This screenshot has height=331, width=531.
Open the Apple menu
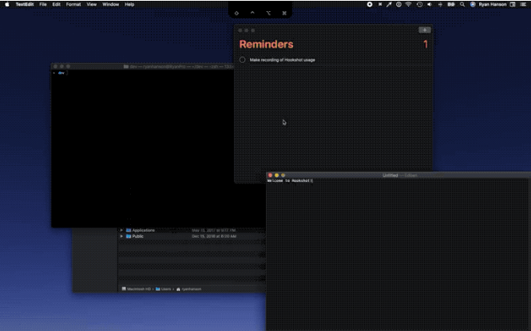(6, 5)
